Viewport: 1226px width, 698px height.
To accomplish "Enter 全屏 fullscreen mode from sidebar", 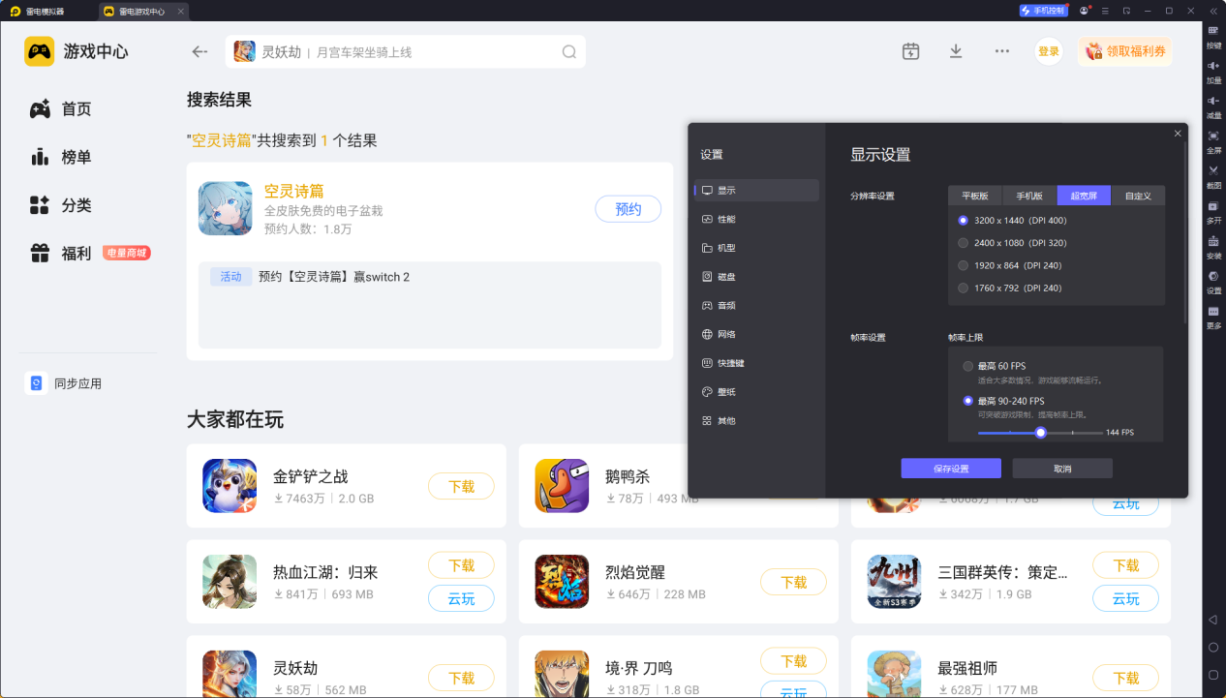I will pyautogui.click(x=1213, y=141).
